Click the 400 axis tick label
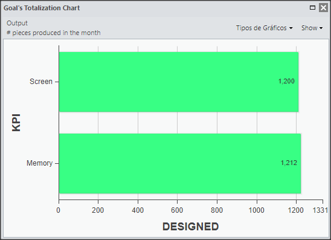The image size is (331, 240). point(138,210)
